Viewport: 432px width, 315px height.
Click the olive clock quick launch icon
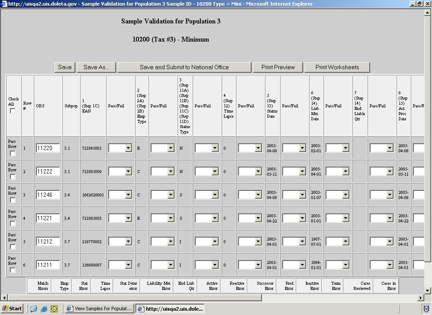coord(54,309)
